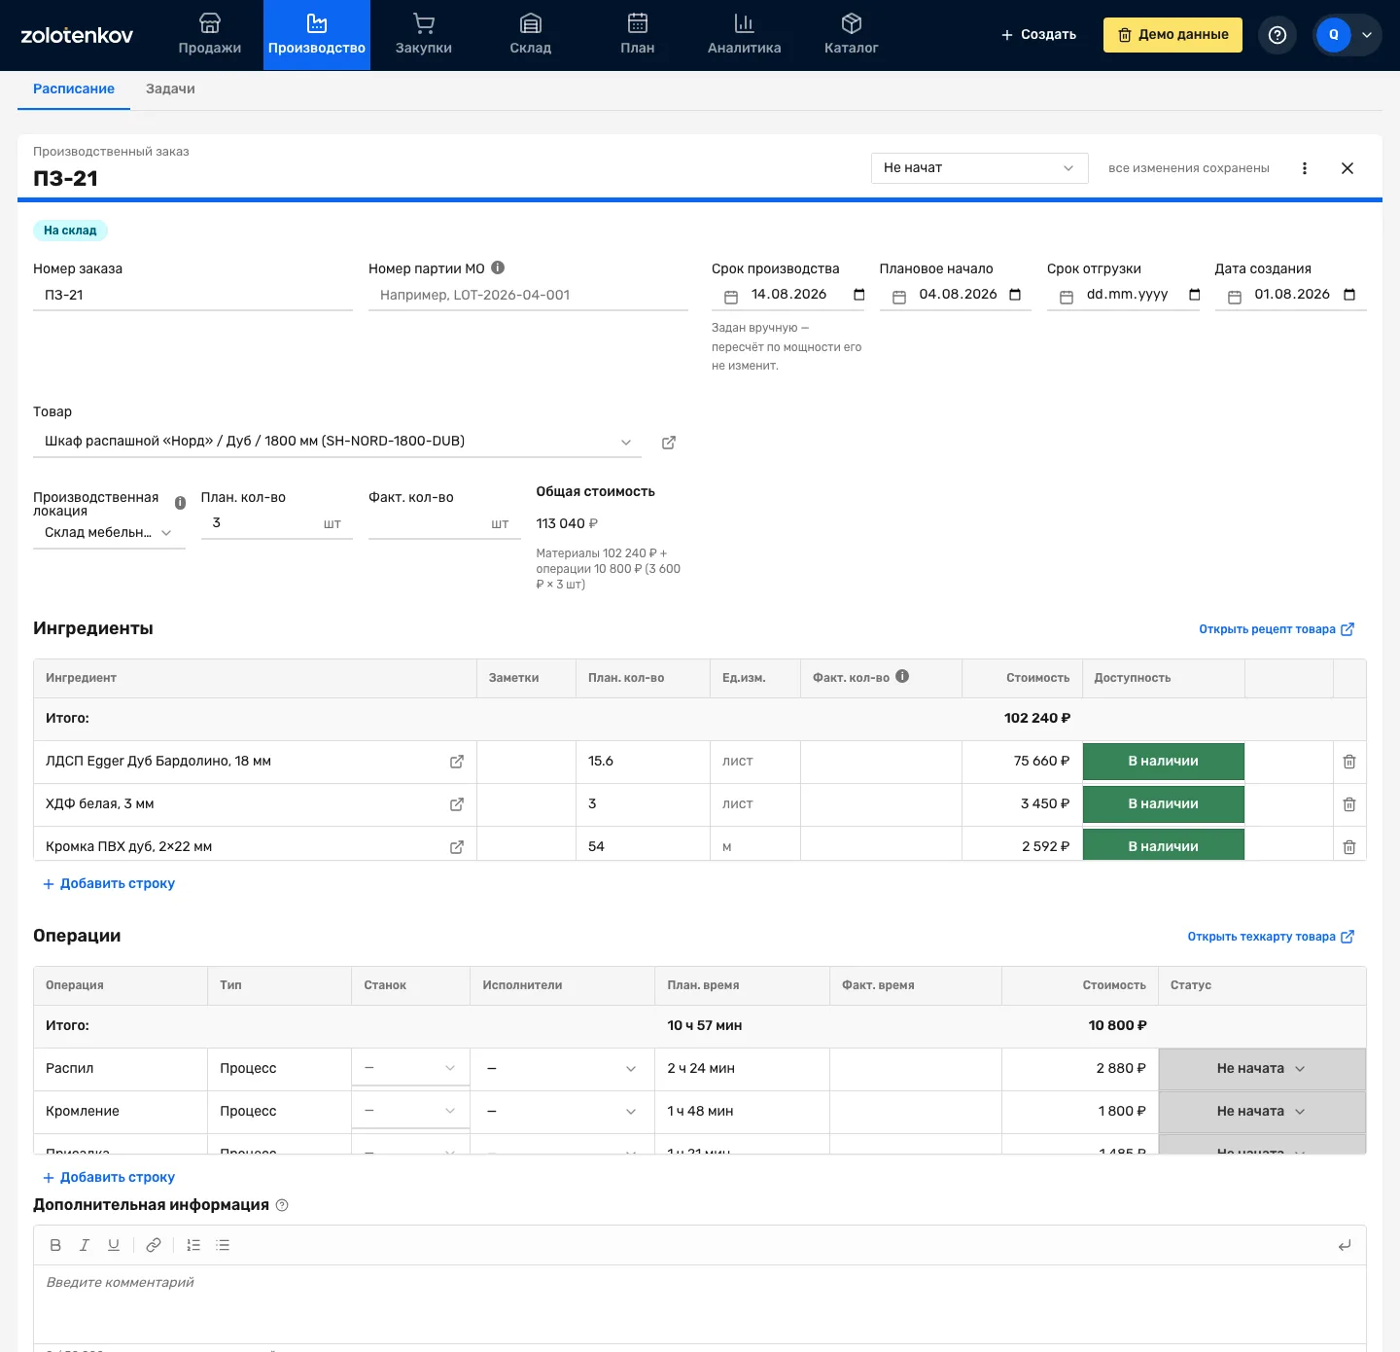1400x1352 pixels.
Task: Click the Номер партии МО input field
Action: [528, 295]
